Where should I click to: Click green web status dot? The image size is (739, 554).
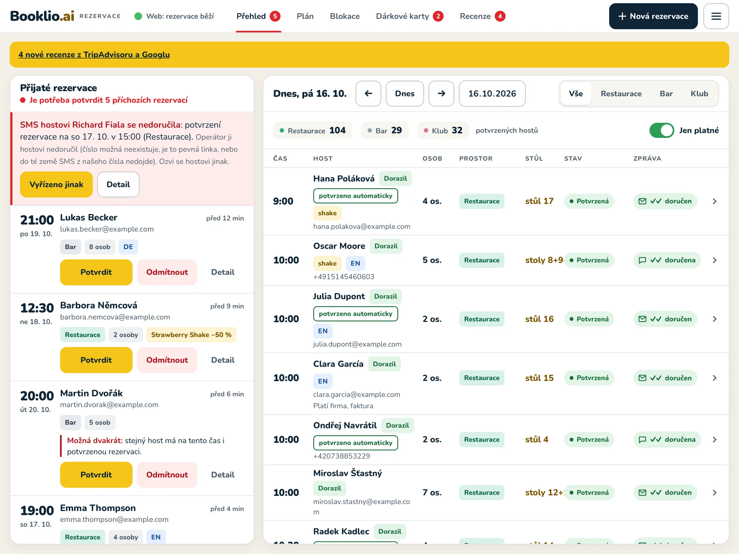138,16
